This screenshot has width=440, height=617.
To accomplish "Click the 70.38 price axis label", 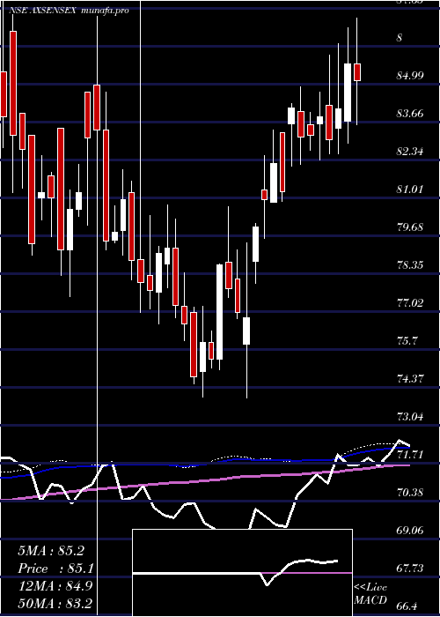I will pyautogui.click(x=410, y=492).
